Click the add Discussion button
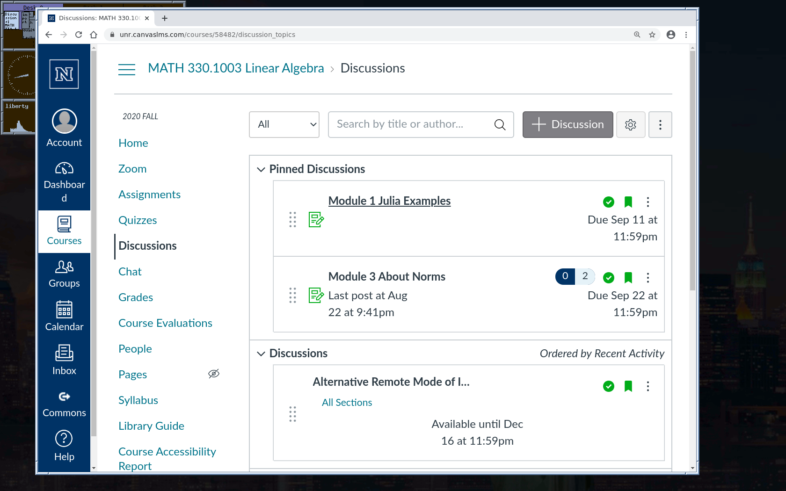The width and height of the screenshot is (786, 491). pos(568,125)
